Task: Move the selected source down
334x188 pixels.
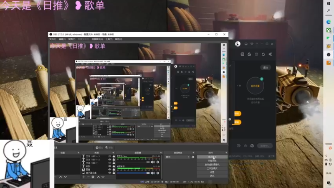Action: pos(103,177)
